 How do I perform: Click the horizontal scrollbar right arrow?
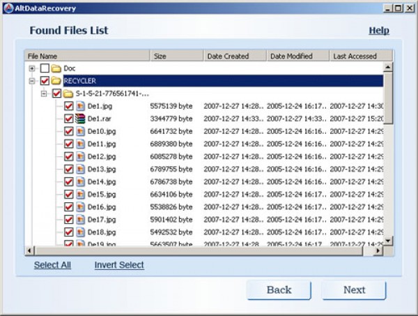(x=378, y=250)
